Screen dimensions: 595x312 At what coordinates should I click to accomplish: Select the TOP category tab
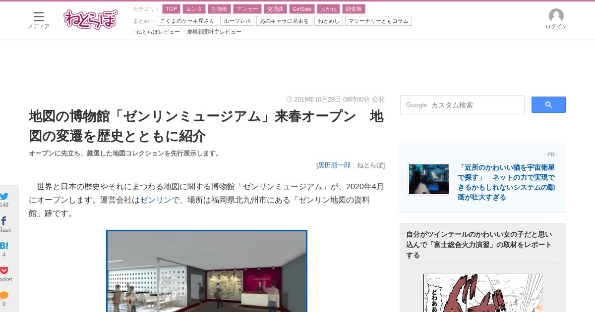pyautogui.click(x=171, y=9)
